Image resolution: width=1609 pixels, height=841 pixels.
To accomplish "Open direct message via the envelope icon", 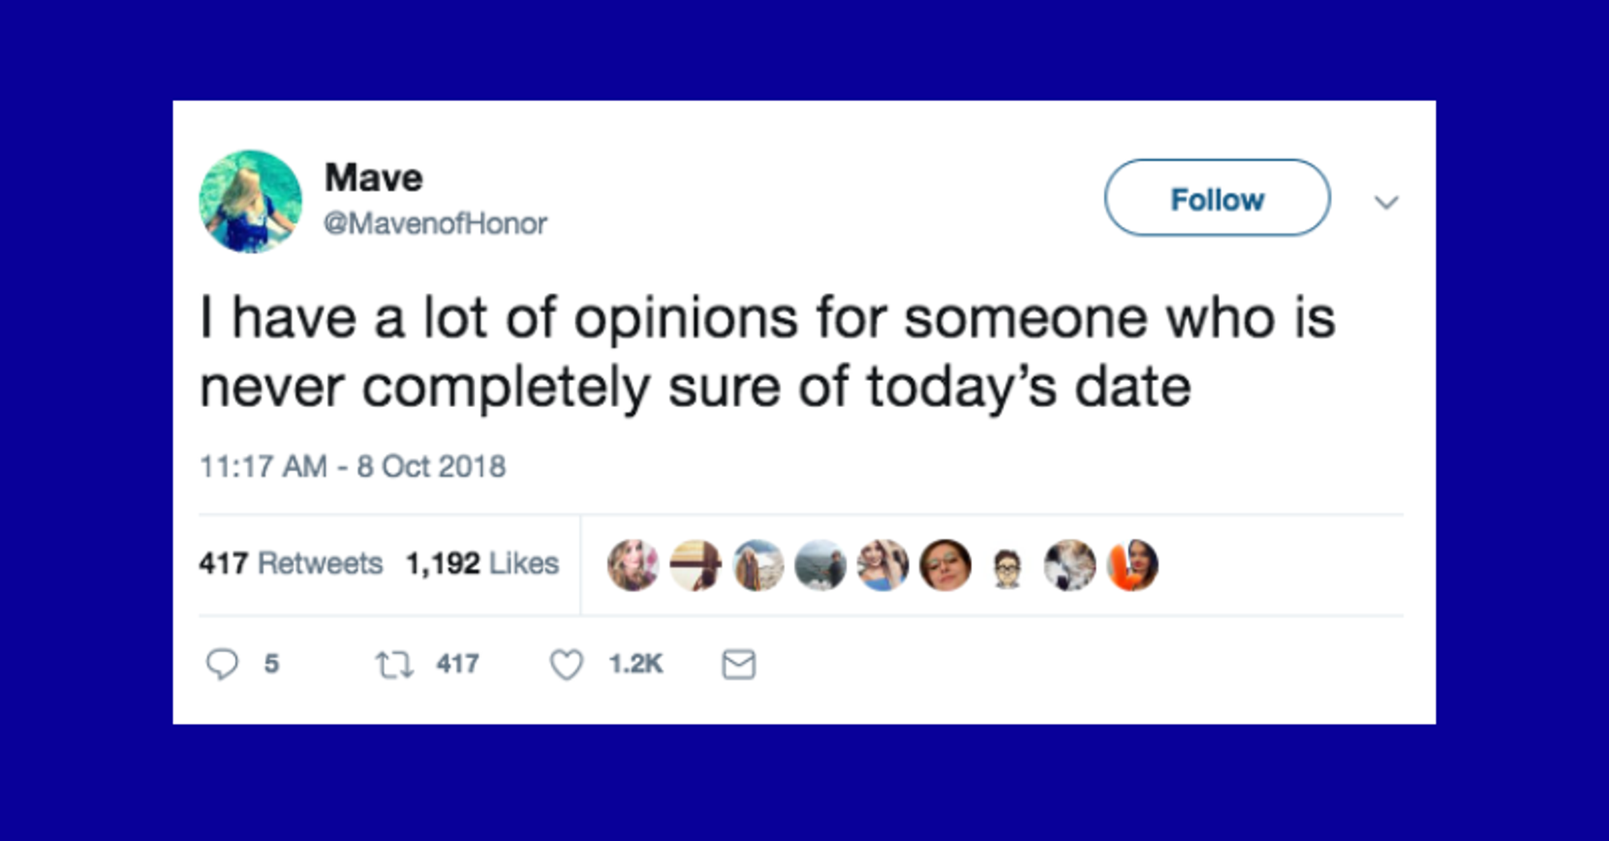I will click(x=739, y=665).
